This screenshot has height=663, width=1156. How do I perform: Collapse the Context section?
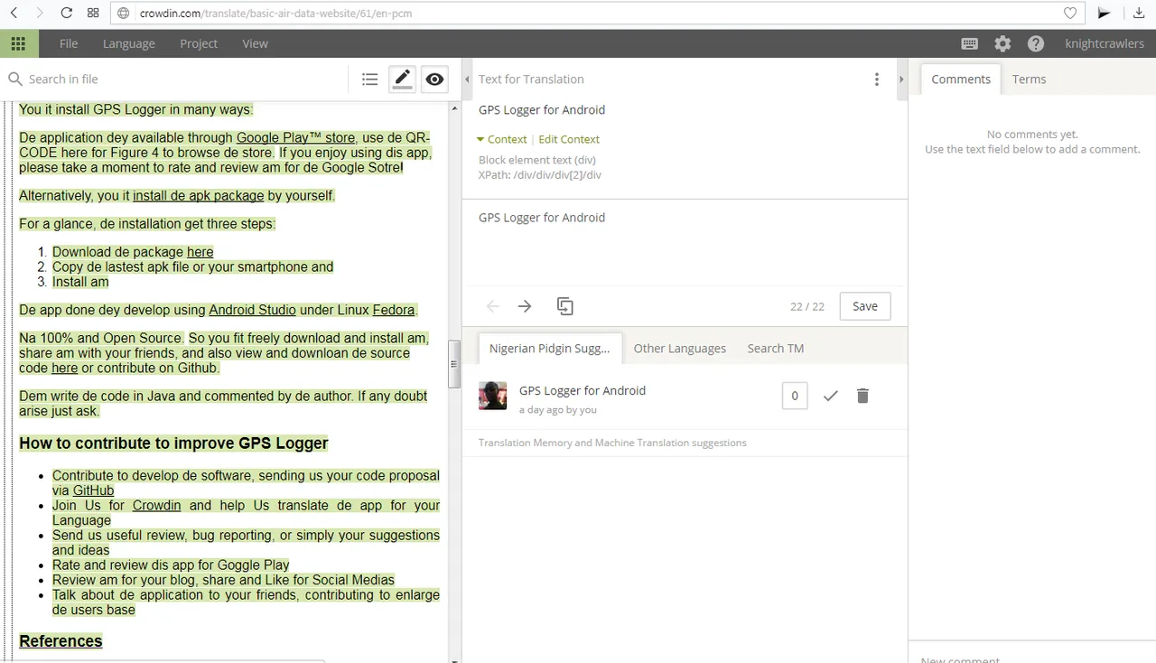coord(502,139)
